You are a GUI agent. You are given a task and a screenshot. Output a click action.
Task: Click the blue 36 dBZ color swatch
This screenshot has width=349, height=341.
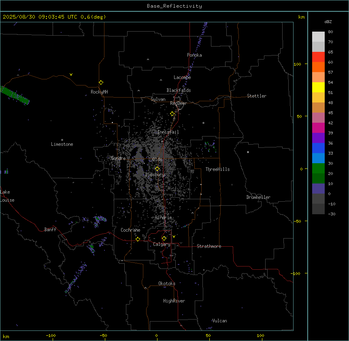pyautogui.click(x=318, y=148)
